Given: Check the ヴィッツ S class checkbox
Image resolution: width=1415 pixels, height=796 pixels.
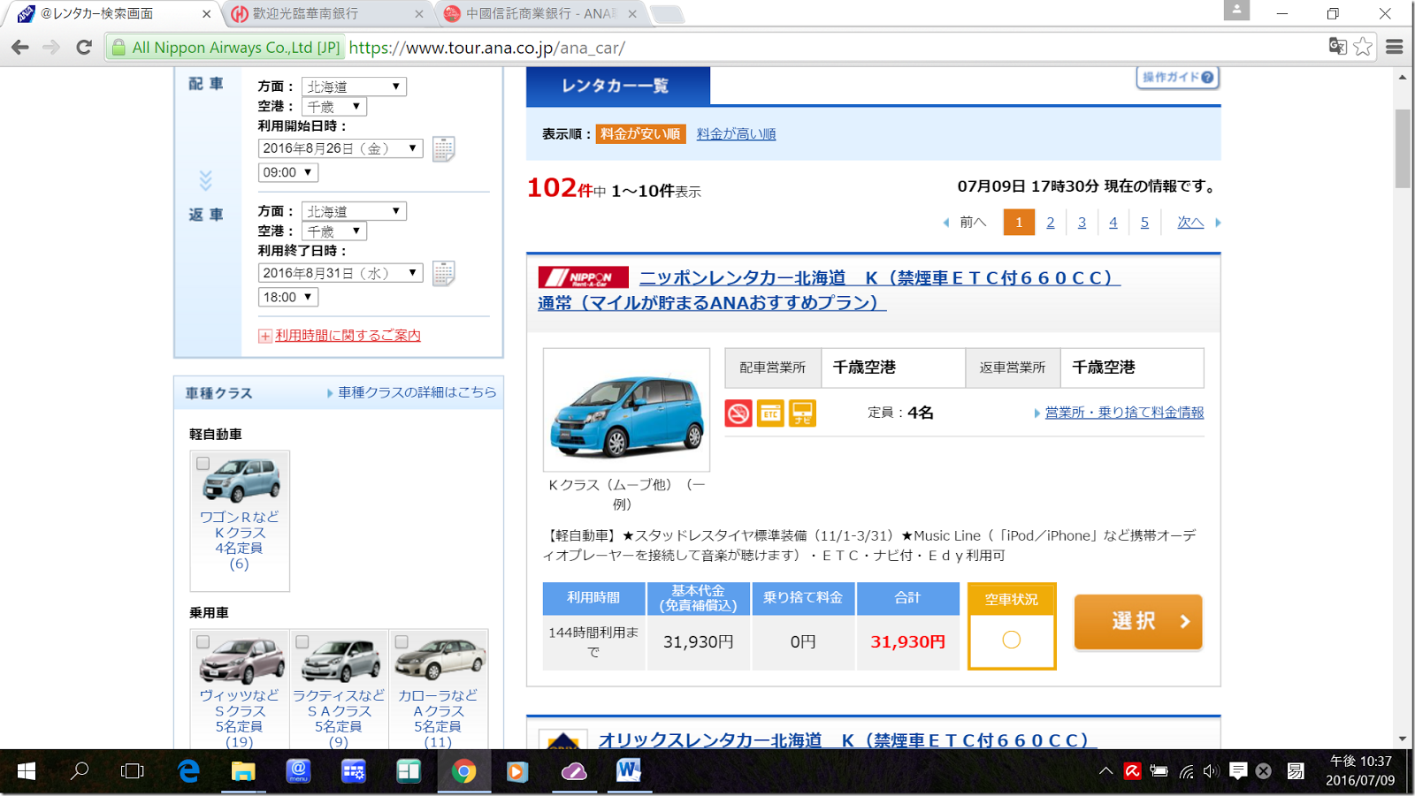Looking at the screenshot, I should [x=203, y=642].
